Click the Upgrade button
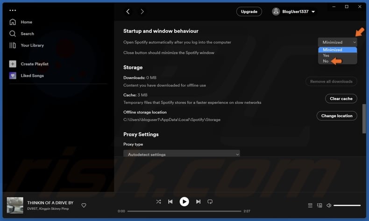369x221 pixels. point(249,12)
